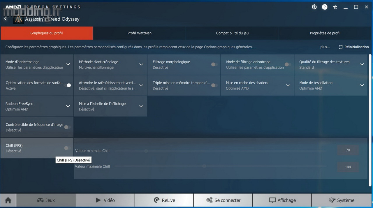Viewport: 373px width, 208px height.
Task: Disable Optimisation des formats de surface
Action: 67,85
